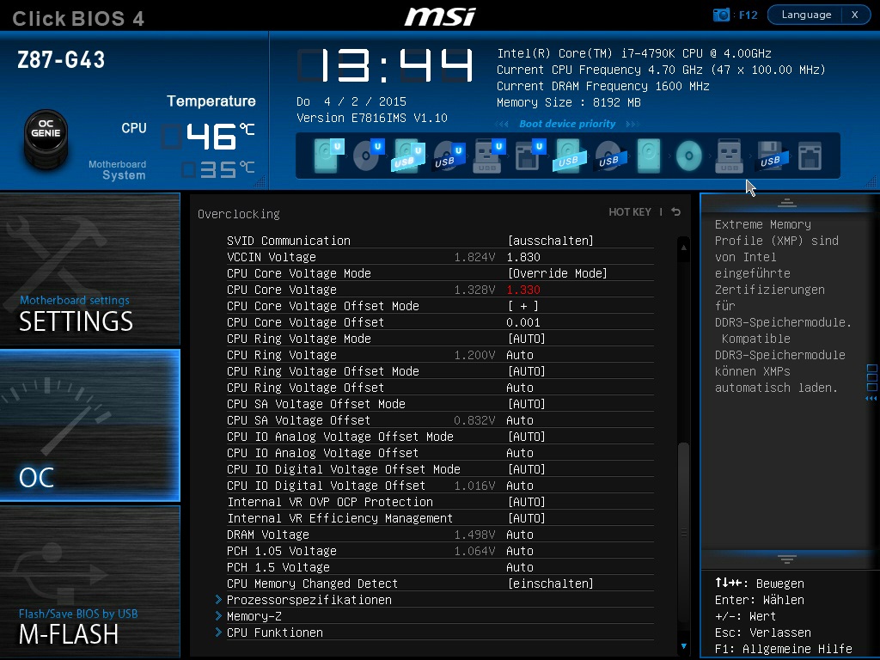This screenshot has height=660, width=880.
Task: Click the F12 screenshot camera icon
Action: pos(721,15)
